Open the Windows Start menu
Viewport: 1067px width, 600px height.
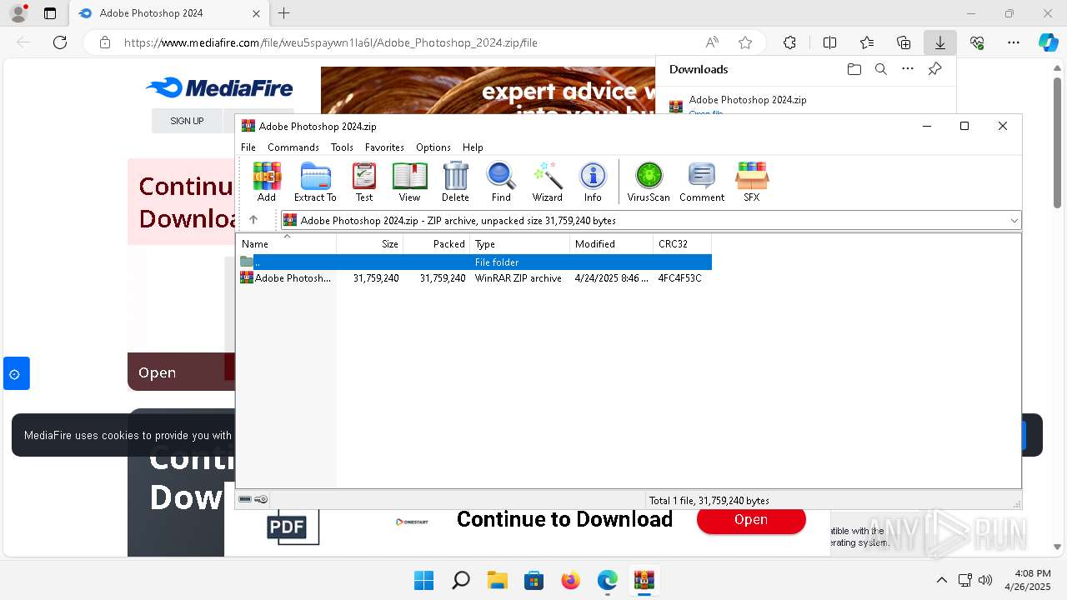click(423, 580)
